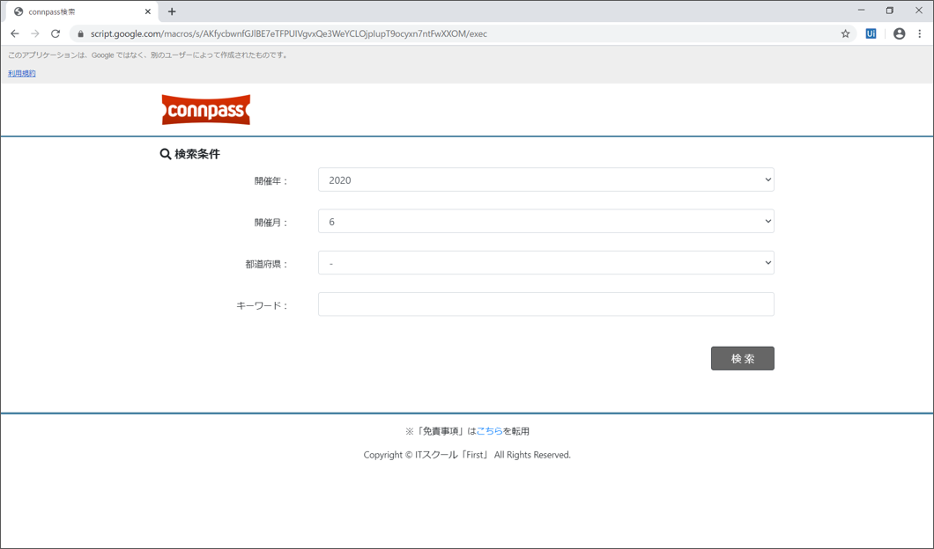This screenshot has width=934, height=549.
Task: Open the UiPath extension icon
Action: (871, 34)
